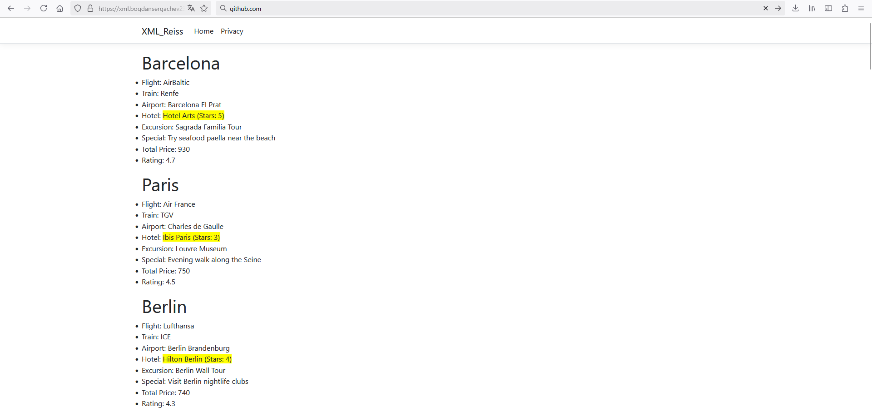Click the XML_Reiss brand link
Image resolution: width=872 pixels, height=412 pixels.
click(x=162, y=31)
